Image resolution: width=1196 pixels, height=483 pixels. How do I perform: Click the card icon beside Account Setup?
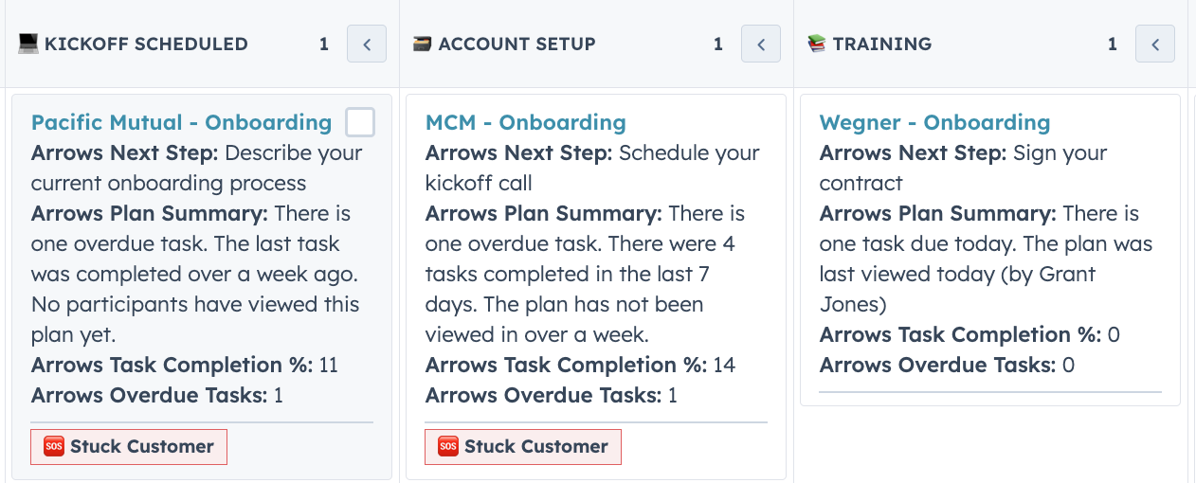(422, 44)
